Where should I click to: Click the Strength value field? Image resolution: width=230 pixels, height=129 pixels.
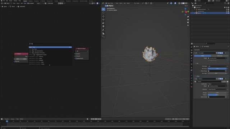click(x=217, y=93)
